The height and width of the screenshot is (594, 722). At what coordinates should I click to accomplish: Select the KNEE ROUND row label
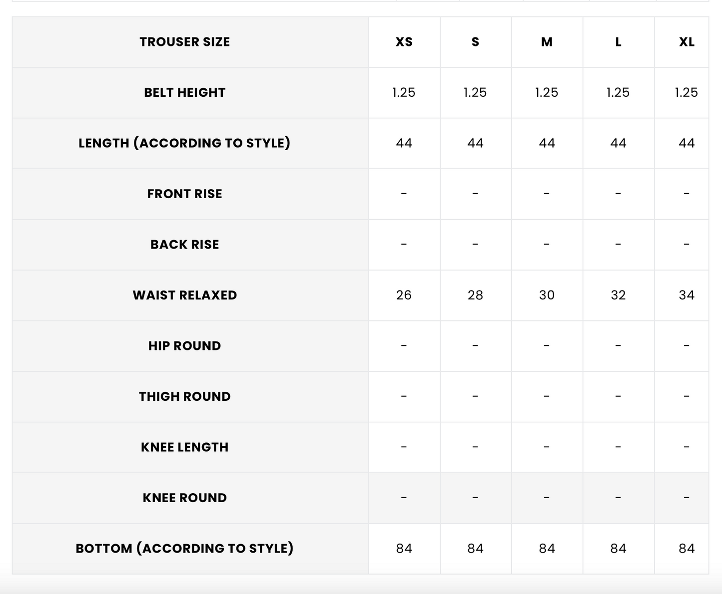tap(184, 498)
